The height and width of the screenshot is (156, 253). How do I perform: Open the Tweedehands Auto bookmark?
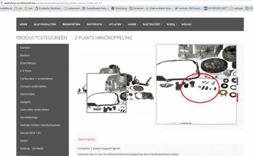coord(95,8)
